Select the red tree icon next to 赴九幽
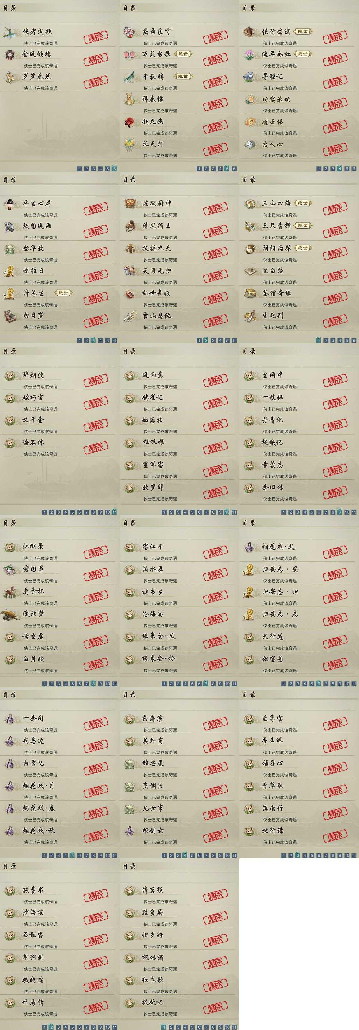Viewport: 359px width, 1030px height. [130, 122]
